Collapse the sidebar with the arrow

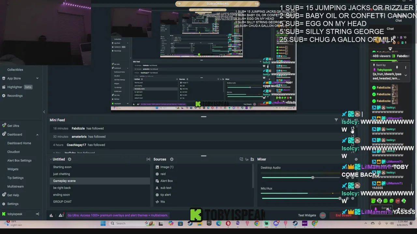click(x=44, y=112)
